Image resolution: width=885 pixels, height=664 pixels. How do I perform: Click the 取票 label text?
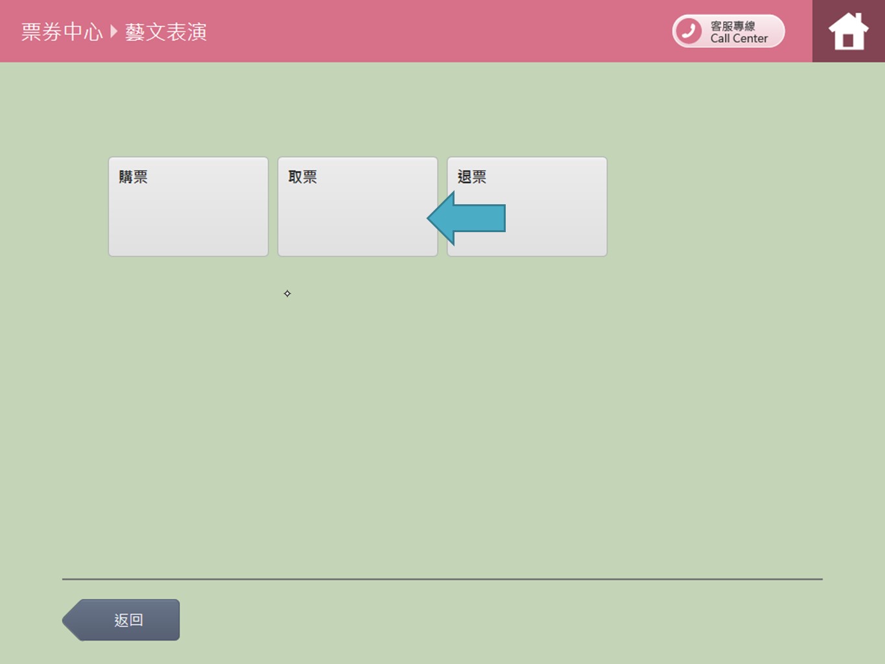pos(302,177)
